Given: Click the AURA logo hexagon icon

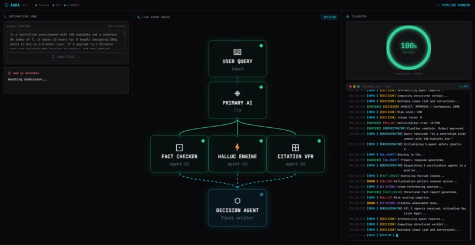Looking at the screenshot, I should click(6, 5).
